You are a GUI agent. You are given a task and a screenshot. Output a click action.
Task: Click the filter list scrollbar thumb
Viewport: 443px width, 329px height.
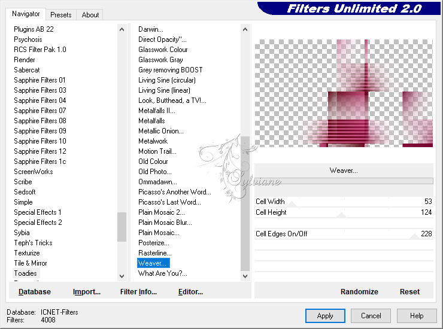click(x=245, y=203)
